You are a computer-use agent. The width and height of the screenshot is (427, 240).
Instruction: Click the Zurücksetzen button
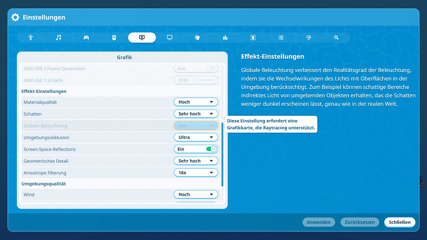(x=360, y=222)
